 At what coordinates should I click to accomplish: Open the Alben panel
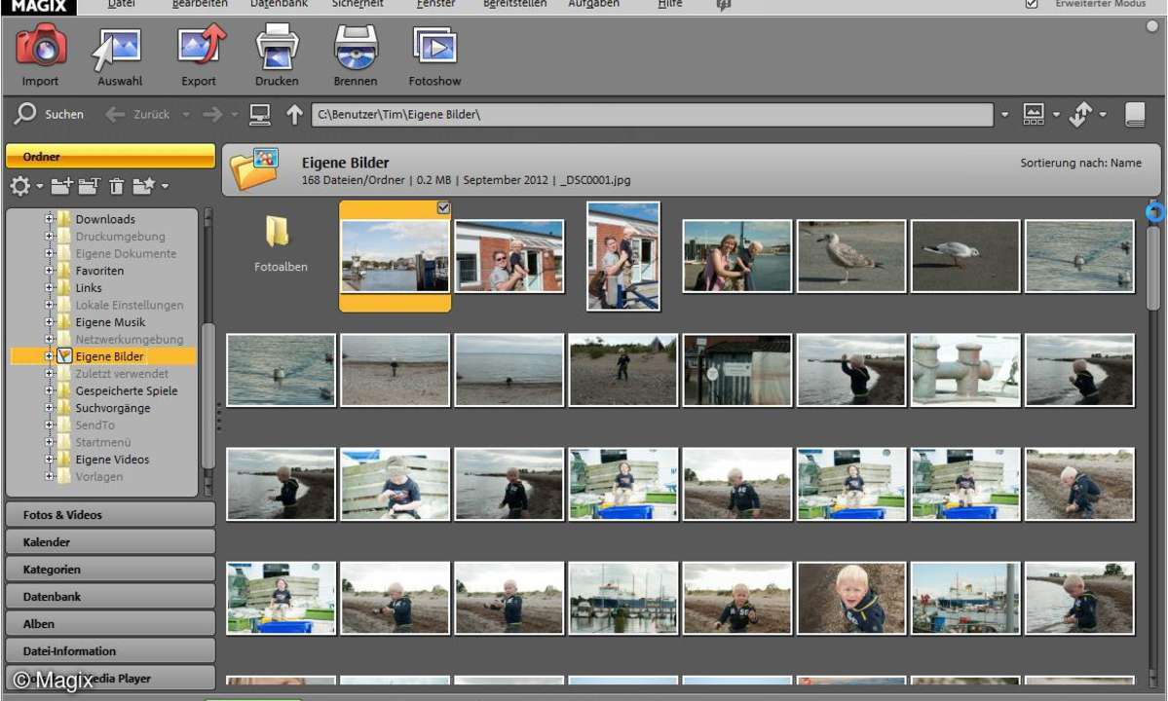(x=110, y=624)
